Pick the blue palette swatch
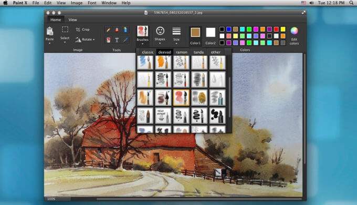Image resolution: width=357 pixels, height=205 pixels. [x=228, y=29]
